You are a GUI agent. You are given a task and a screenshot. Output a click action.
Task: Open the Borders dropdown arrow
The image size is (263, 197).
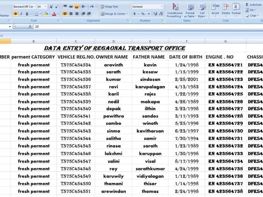point(41,14)
